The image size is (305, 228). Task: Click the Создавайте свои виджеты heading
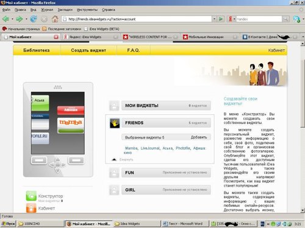point(240,101)
